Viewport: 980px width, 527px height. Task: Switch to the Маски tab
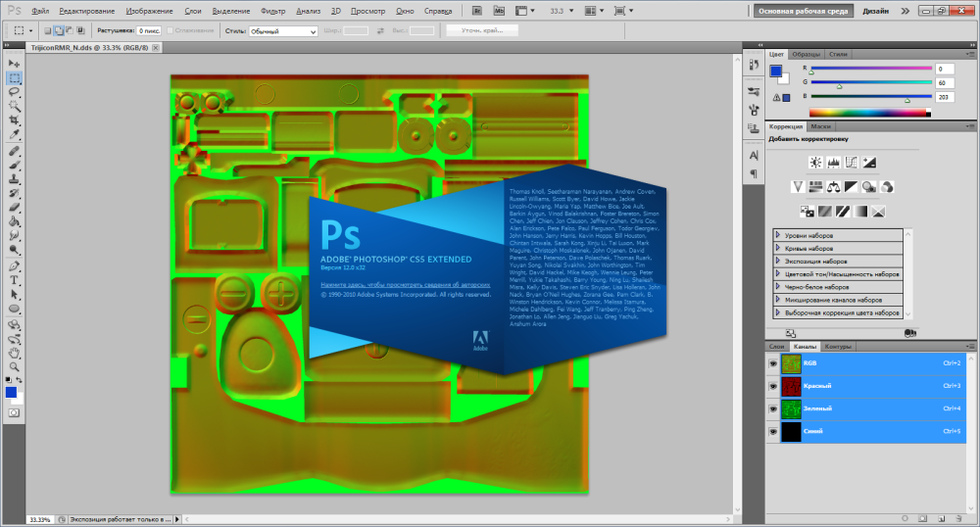[820, 126]
